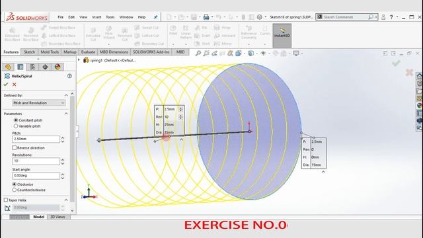Viewport: 423px width, 238px height.
Task: Open the DisplayManager tab icon
Action: (58, 67)
